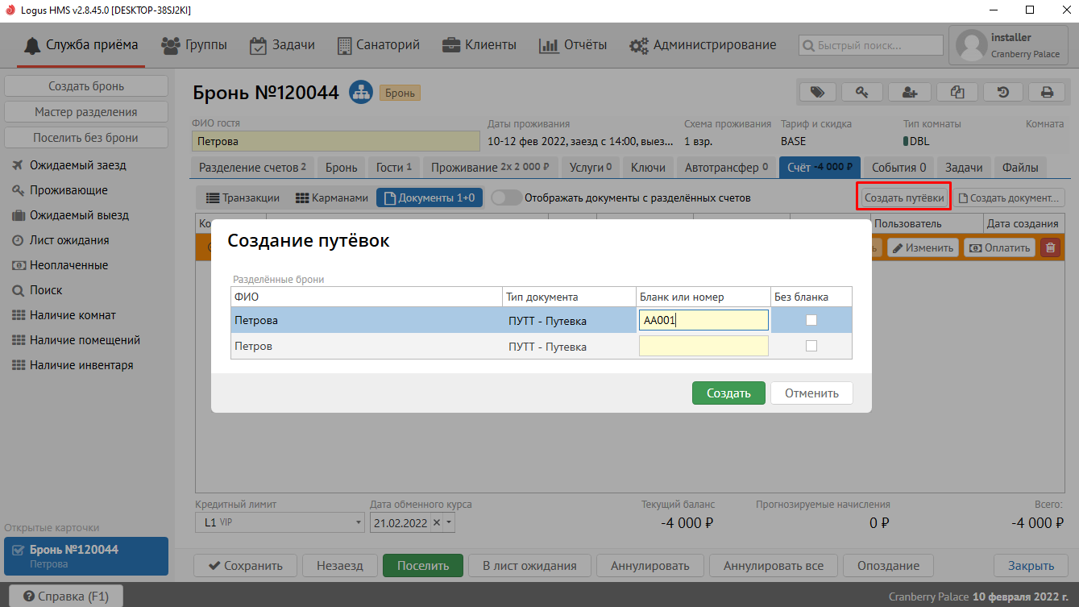Expand the Кредитный лимит dropdown
Screen dimensions: 1079x607
359,522
